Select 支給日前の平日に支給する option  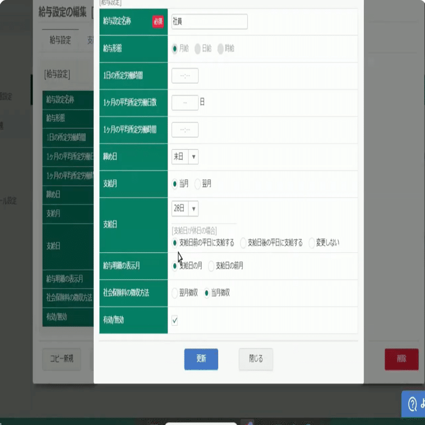(x=175, y=243)
